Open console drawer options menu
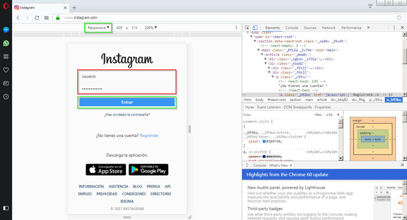 (247, 165)
